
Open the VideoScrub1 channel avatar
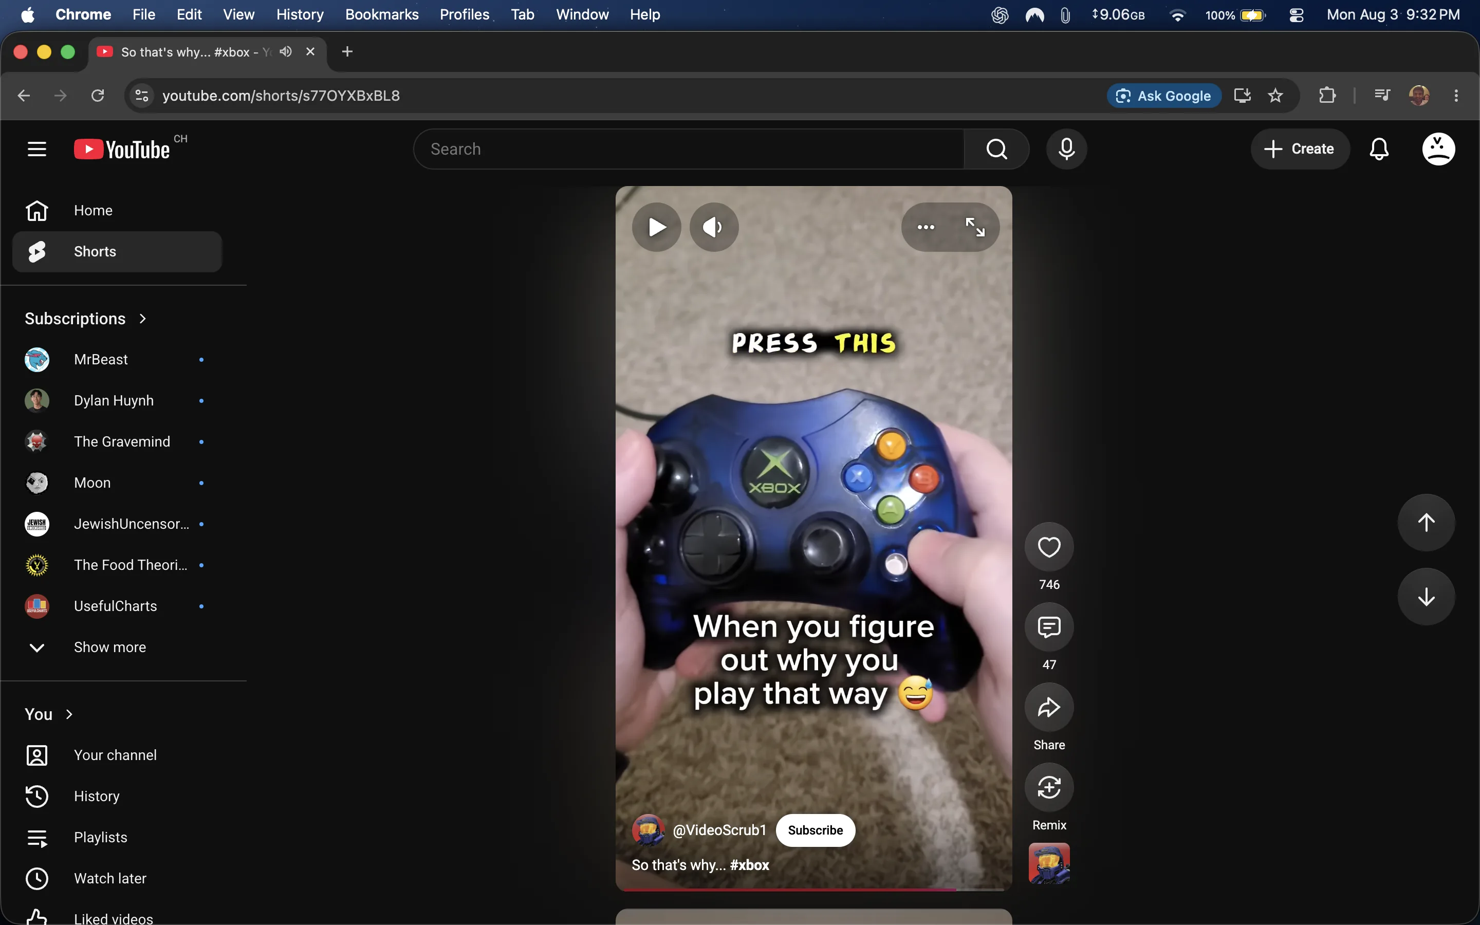(647, 830)
